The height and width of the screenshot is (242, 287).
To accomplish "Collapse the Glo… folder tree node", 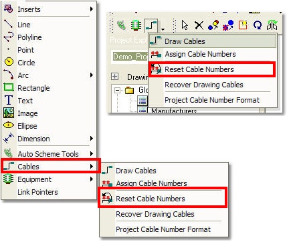I will [117, 90].
